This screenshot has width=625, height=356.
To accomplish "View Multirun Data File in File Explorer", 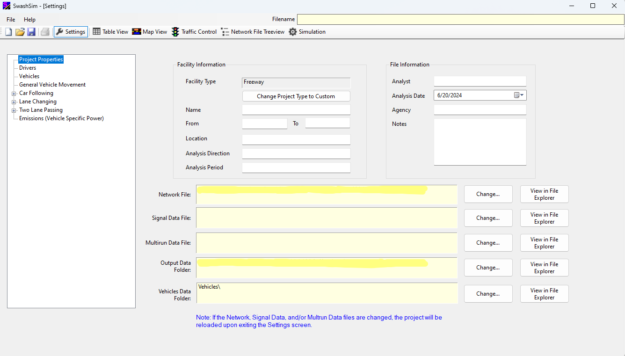I will point(544,243).
